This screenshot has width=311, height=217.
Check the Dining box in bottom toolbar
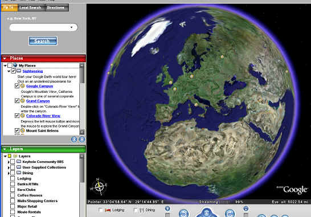(x=135, y=210)
